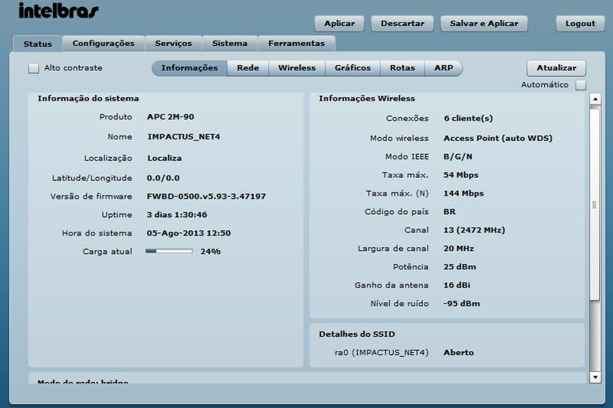Click the Detalhes do SSID heading
The height and width of the screenshot is (408, 613).
click(x=357, y=334)
